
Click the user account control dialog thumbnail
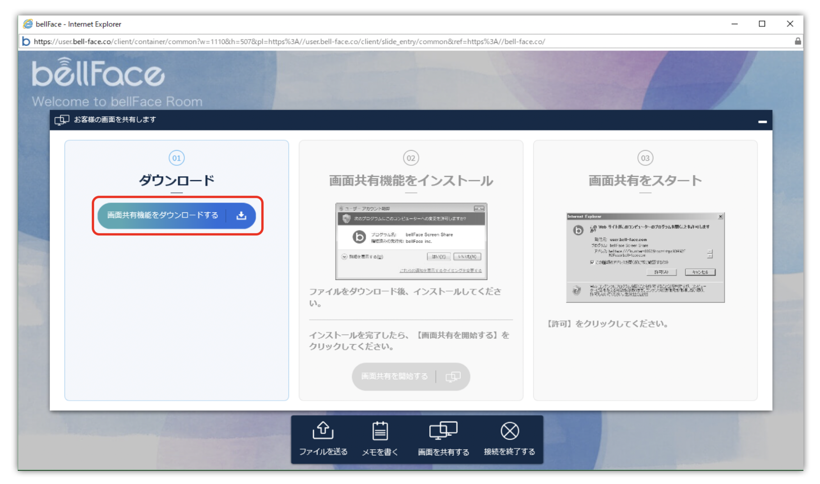coord(411,241)
